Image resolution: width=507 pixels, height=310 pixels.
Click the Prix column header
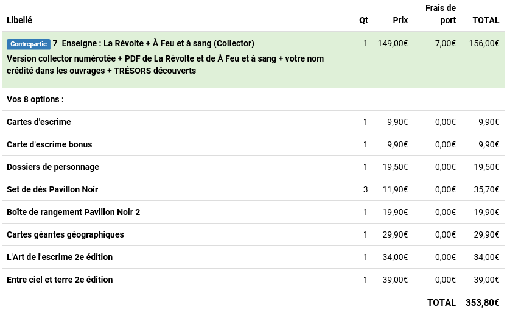(400, 20)
